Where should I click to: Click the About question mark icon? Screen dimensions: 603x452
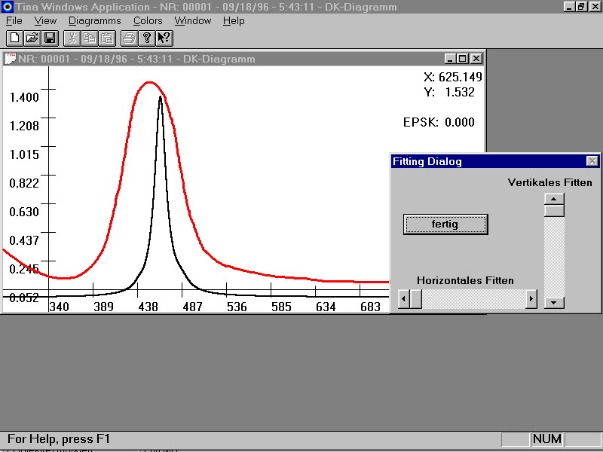[147, 38]
